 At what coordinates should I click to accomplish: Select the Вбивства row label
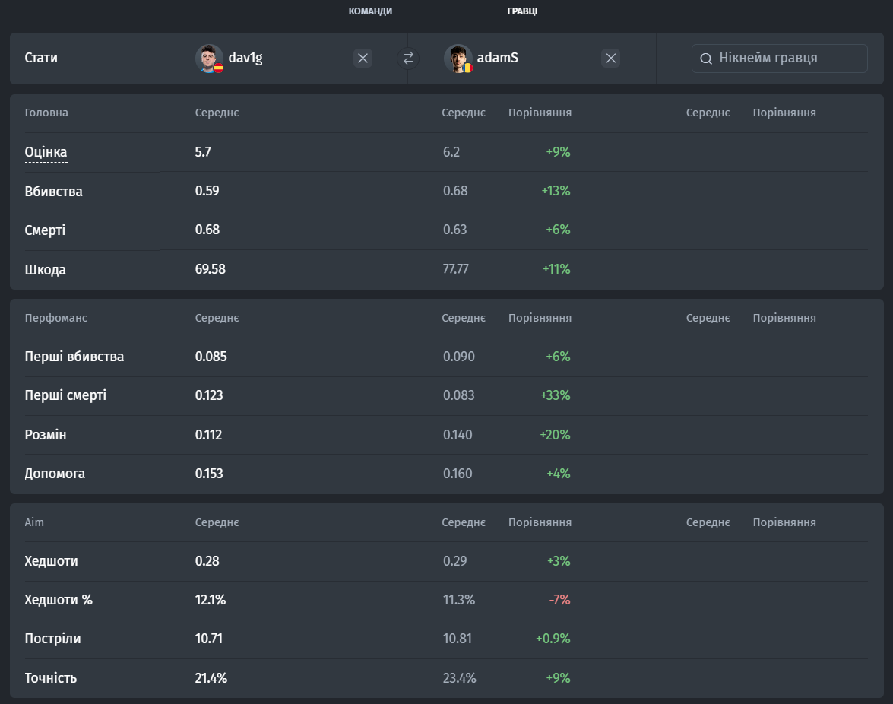(53, 192)
